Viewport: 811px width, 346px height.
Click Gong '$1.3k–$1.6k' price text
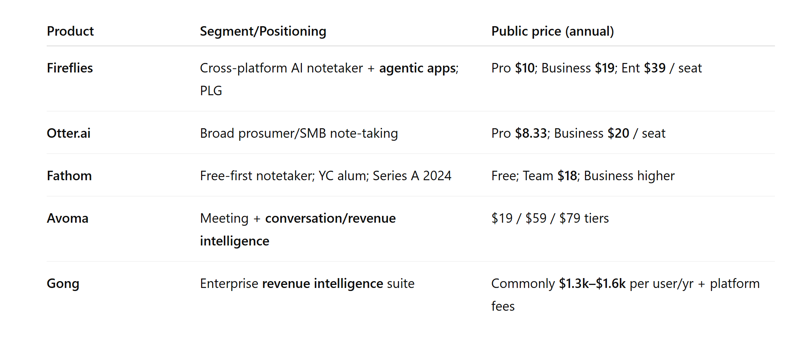point(592,283)
